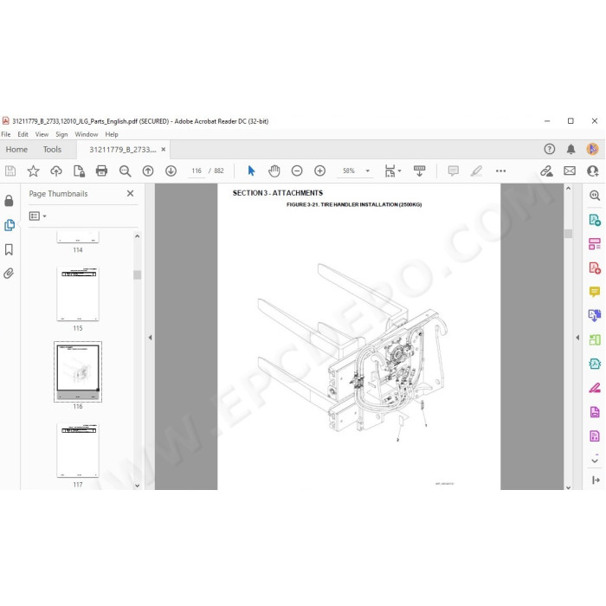Open the user profile avatar
This screenshot has width=606, height=606.
pos(592,149)
